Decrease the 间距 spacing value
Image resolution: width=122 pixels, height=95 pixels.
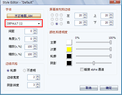click(x=35, y=33)
